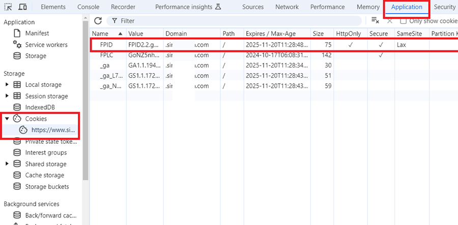Open Storage buckets in the sidebar

point(46,186)
